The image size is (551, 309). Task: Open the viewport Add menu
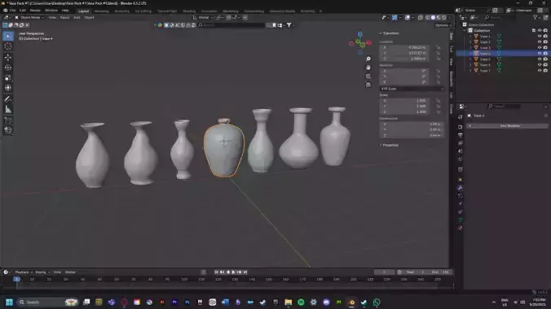coord(77,17)
